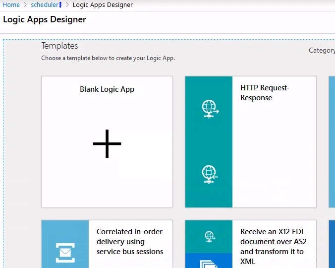Viewport: 335px width, 268px height.
Task: Select Correlated in-order delivery template text
Action: [x=130, y=242]
